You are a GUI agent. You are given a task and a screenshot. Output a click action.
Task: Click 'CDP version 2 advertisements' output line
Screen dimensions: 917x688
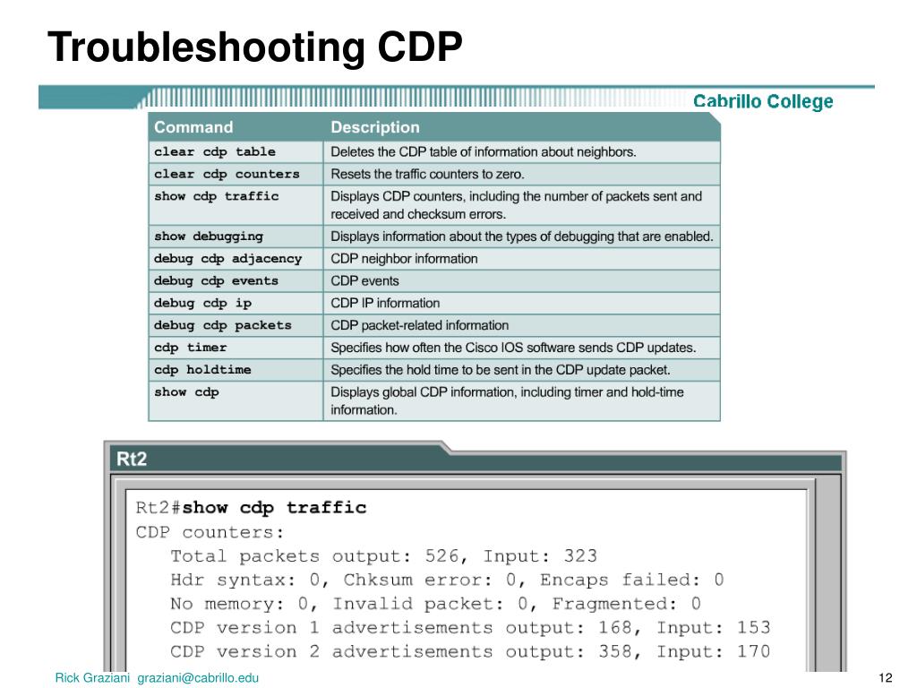click(x=470, y=652)
